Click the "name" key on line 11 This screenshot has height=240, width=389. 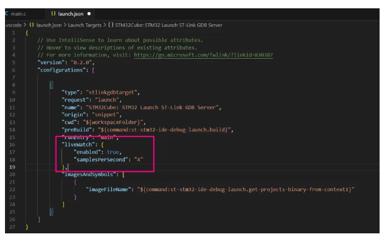[70, 108]
